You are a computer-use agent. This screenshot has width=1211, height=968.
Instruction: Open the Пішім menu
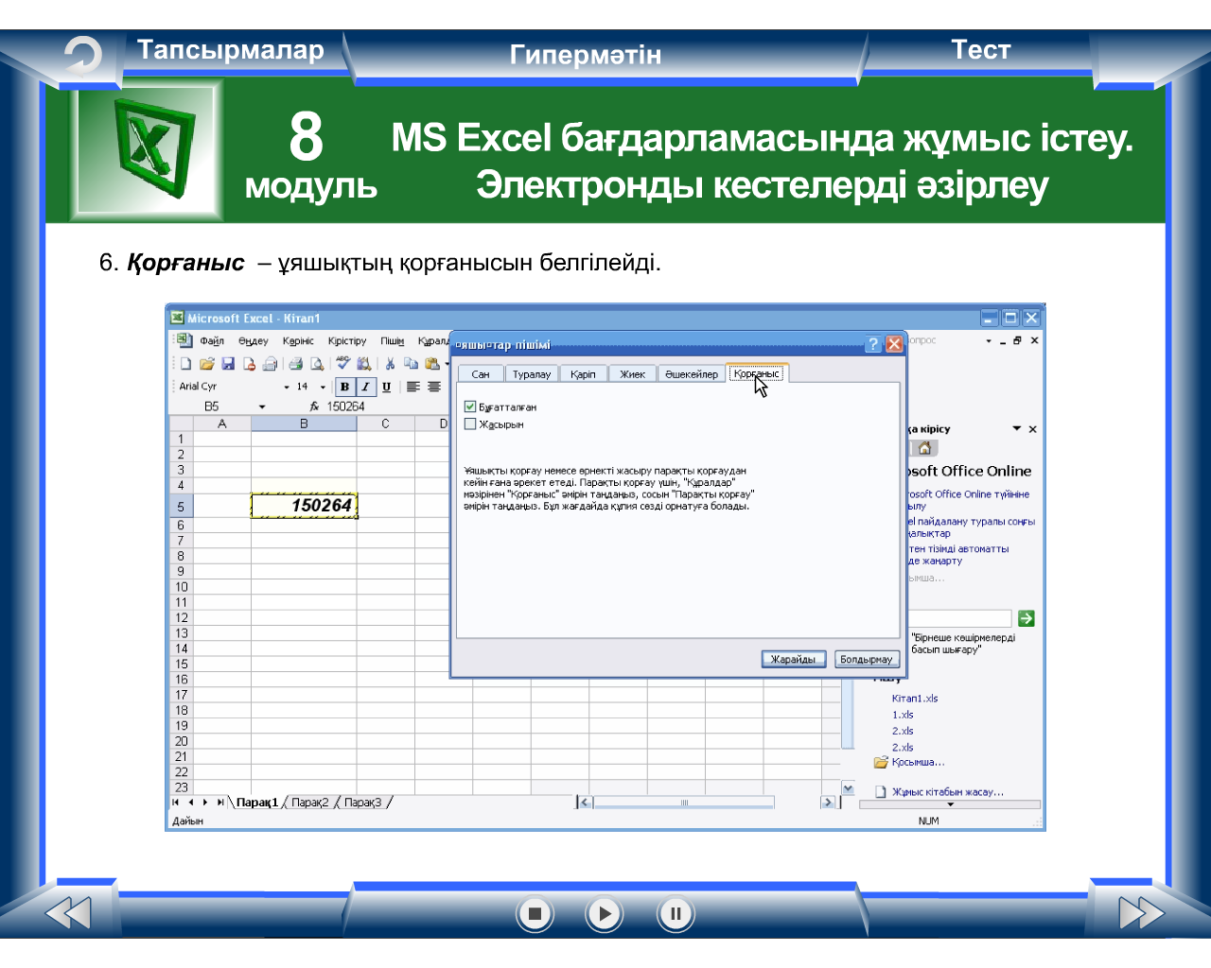pyautogui.click(x=393, y=340)
